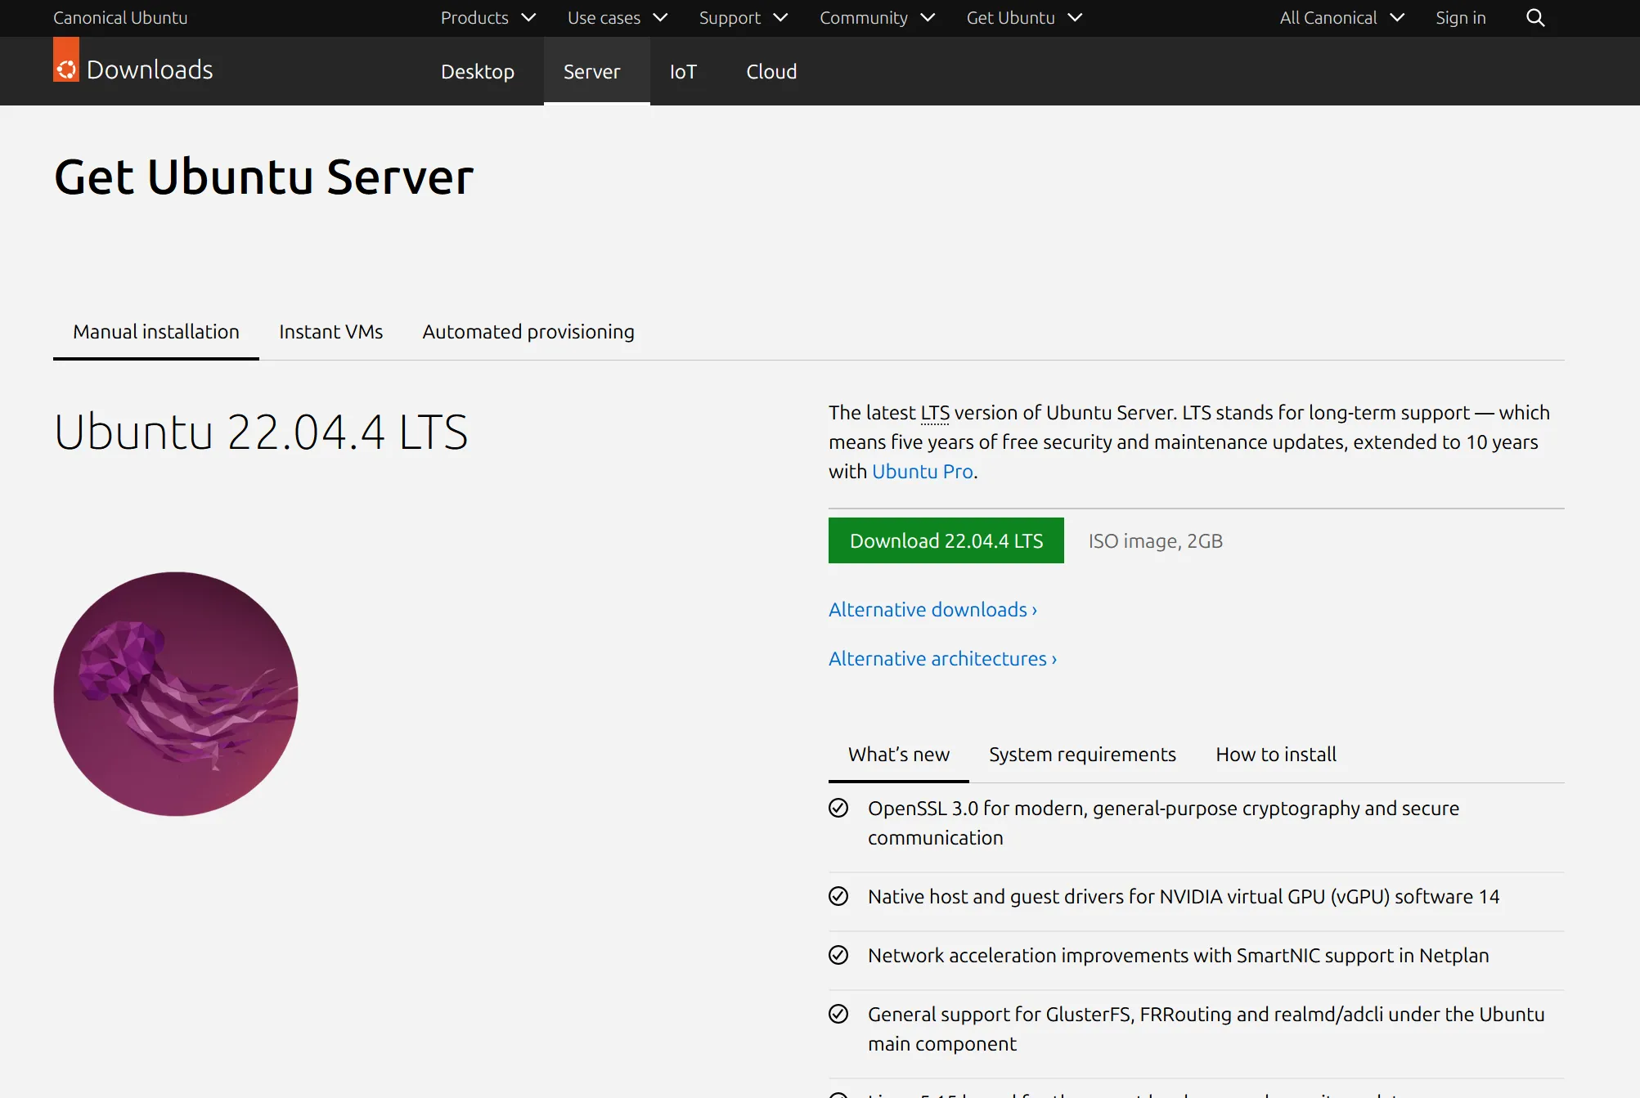This screenshot has height=1098, width=1640.
Task: Click Sign in
Action: pos(1461,18)
